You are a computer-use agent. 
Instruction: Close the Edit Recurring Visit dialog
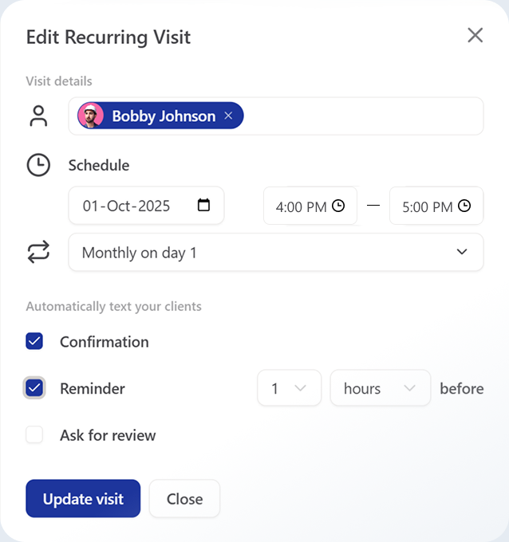[x=475, y=35]
